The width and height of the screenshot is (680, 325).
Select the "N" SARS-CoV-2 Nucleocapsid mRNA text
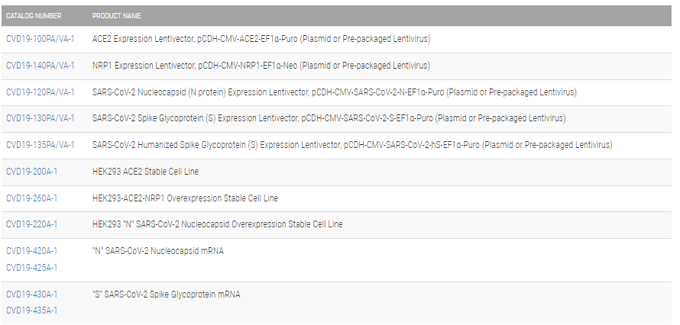(157, 251)
